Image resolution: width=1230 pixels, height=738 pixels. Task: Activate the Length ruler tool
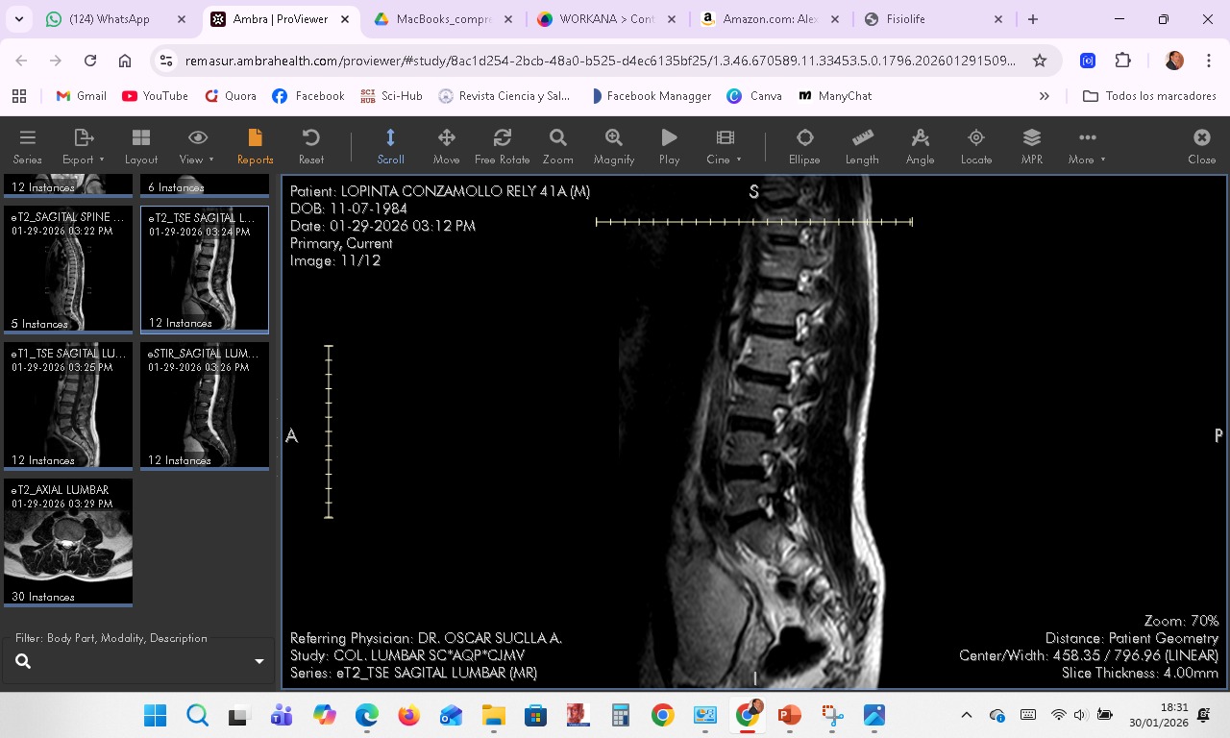click(x=862, y=146)
